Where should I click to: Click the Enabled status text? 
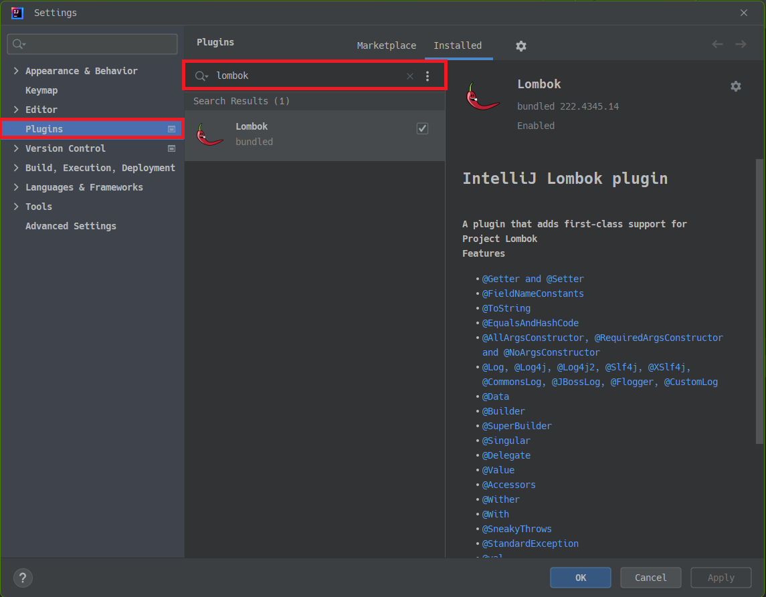536,126
